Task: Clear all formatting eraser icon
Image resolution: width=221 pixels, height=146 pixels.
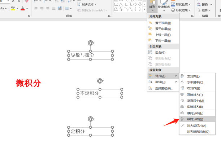Action: click(26, 1)
